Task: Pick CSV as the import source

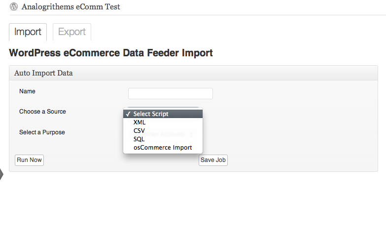Action: coord(139,131)
